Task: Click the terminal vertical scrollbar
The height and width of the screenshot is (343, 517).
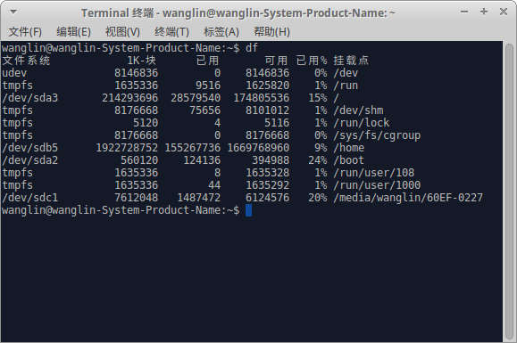Action: tap(510, 192)
